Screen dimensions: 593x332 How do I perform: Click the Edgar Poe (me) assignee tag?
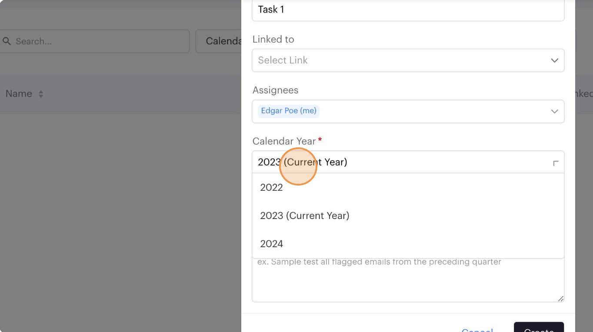pos(289,111)
